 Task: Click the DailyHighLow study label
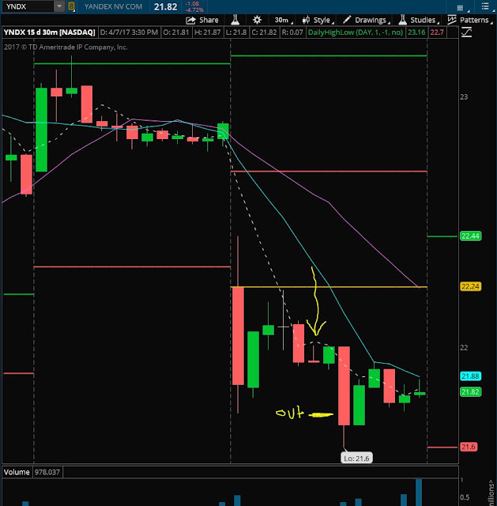pyautogui.click(x=356, y=32)
